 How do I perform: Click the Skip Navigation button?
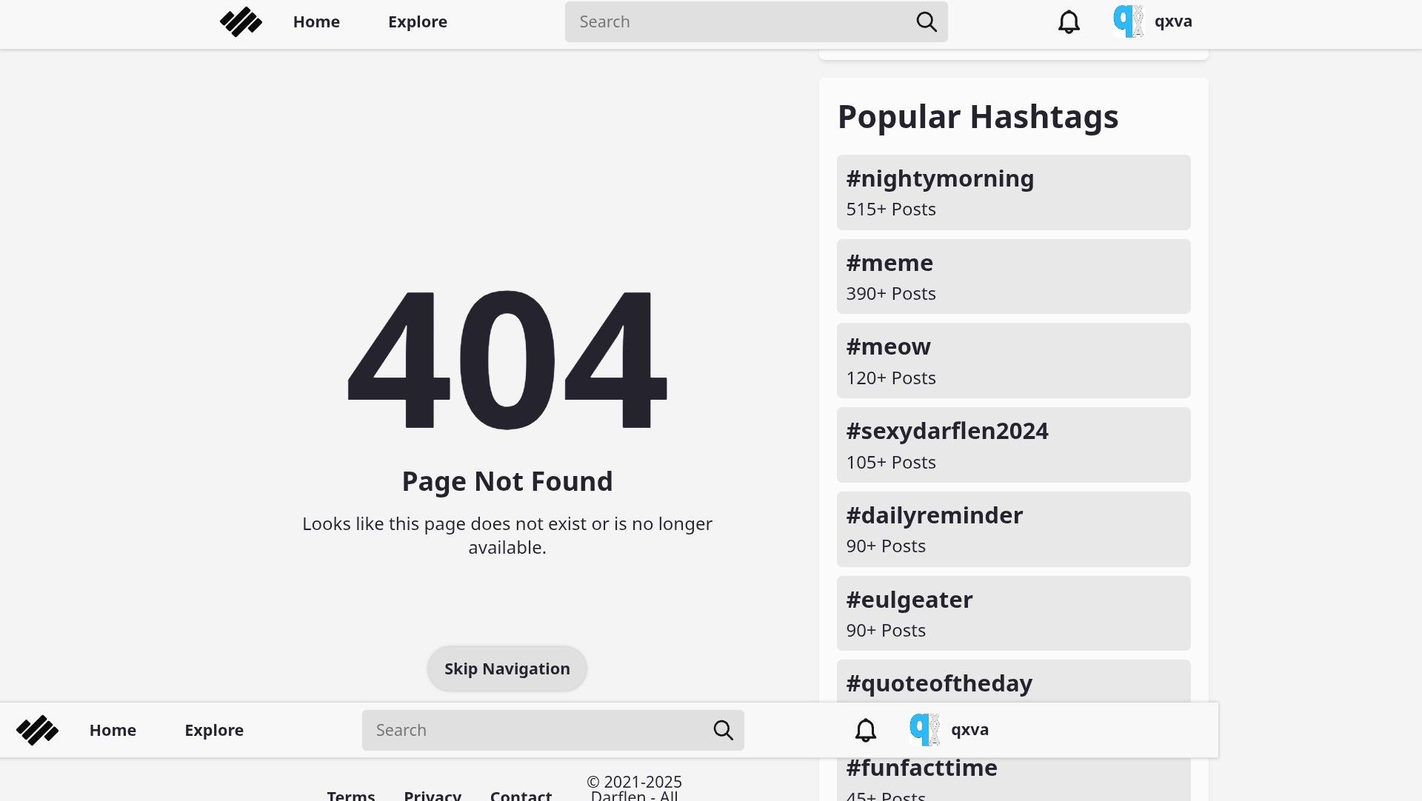507,669
